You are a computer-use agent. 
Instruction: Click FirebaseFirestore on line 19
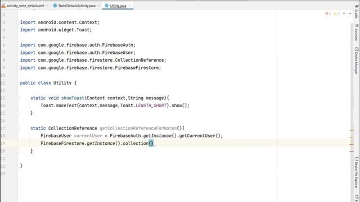(x=62, y=144)
